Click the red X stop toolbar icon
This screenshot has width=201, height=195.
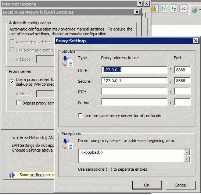pyautogui.click(x=183, y=9)
